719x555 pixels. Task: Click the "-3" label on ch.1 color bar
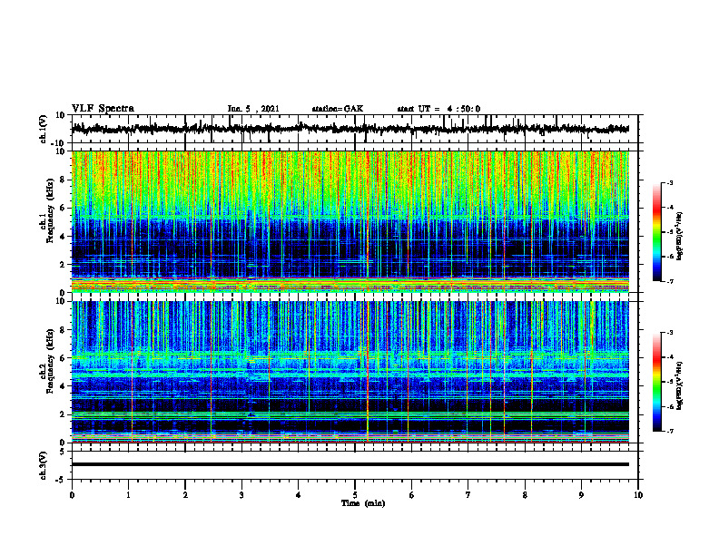coord(670,182)
